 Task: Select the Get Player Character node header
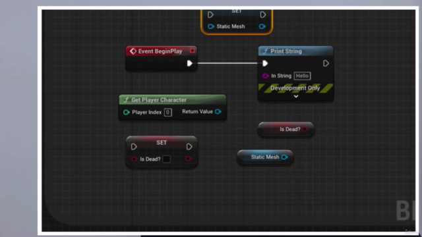[x=173, y=99]
